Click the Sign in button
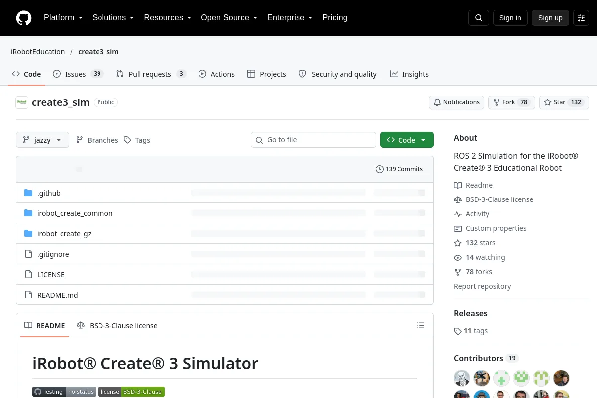Image resolution: width=597 pixels, height=398 pixels. [x=510, y=18]
